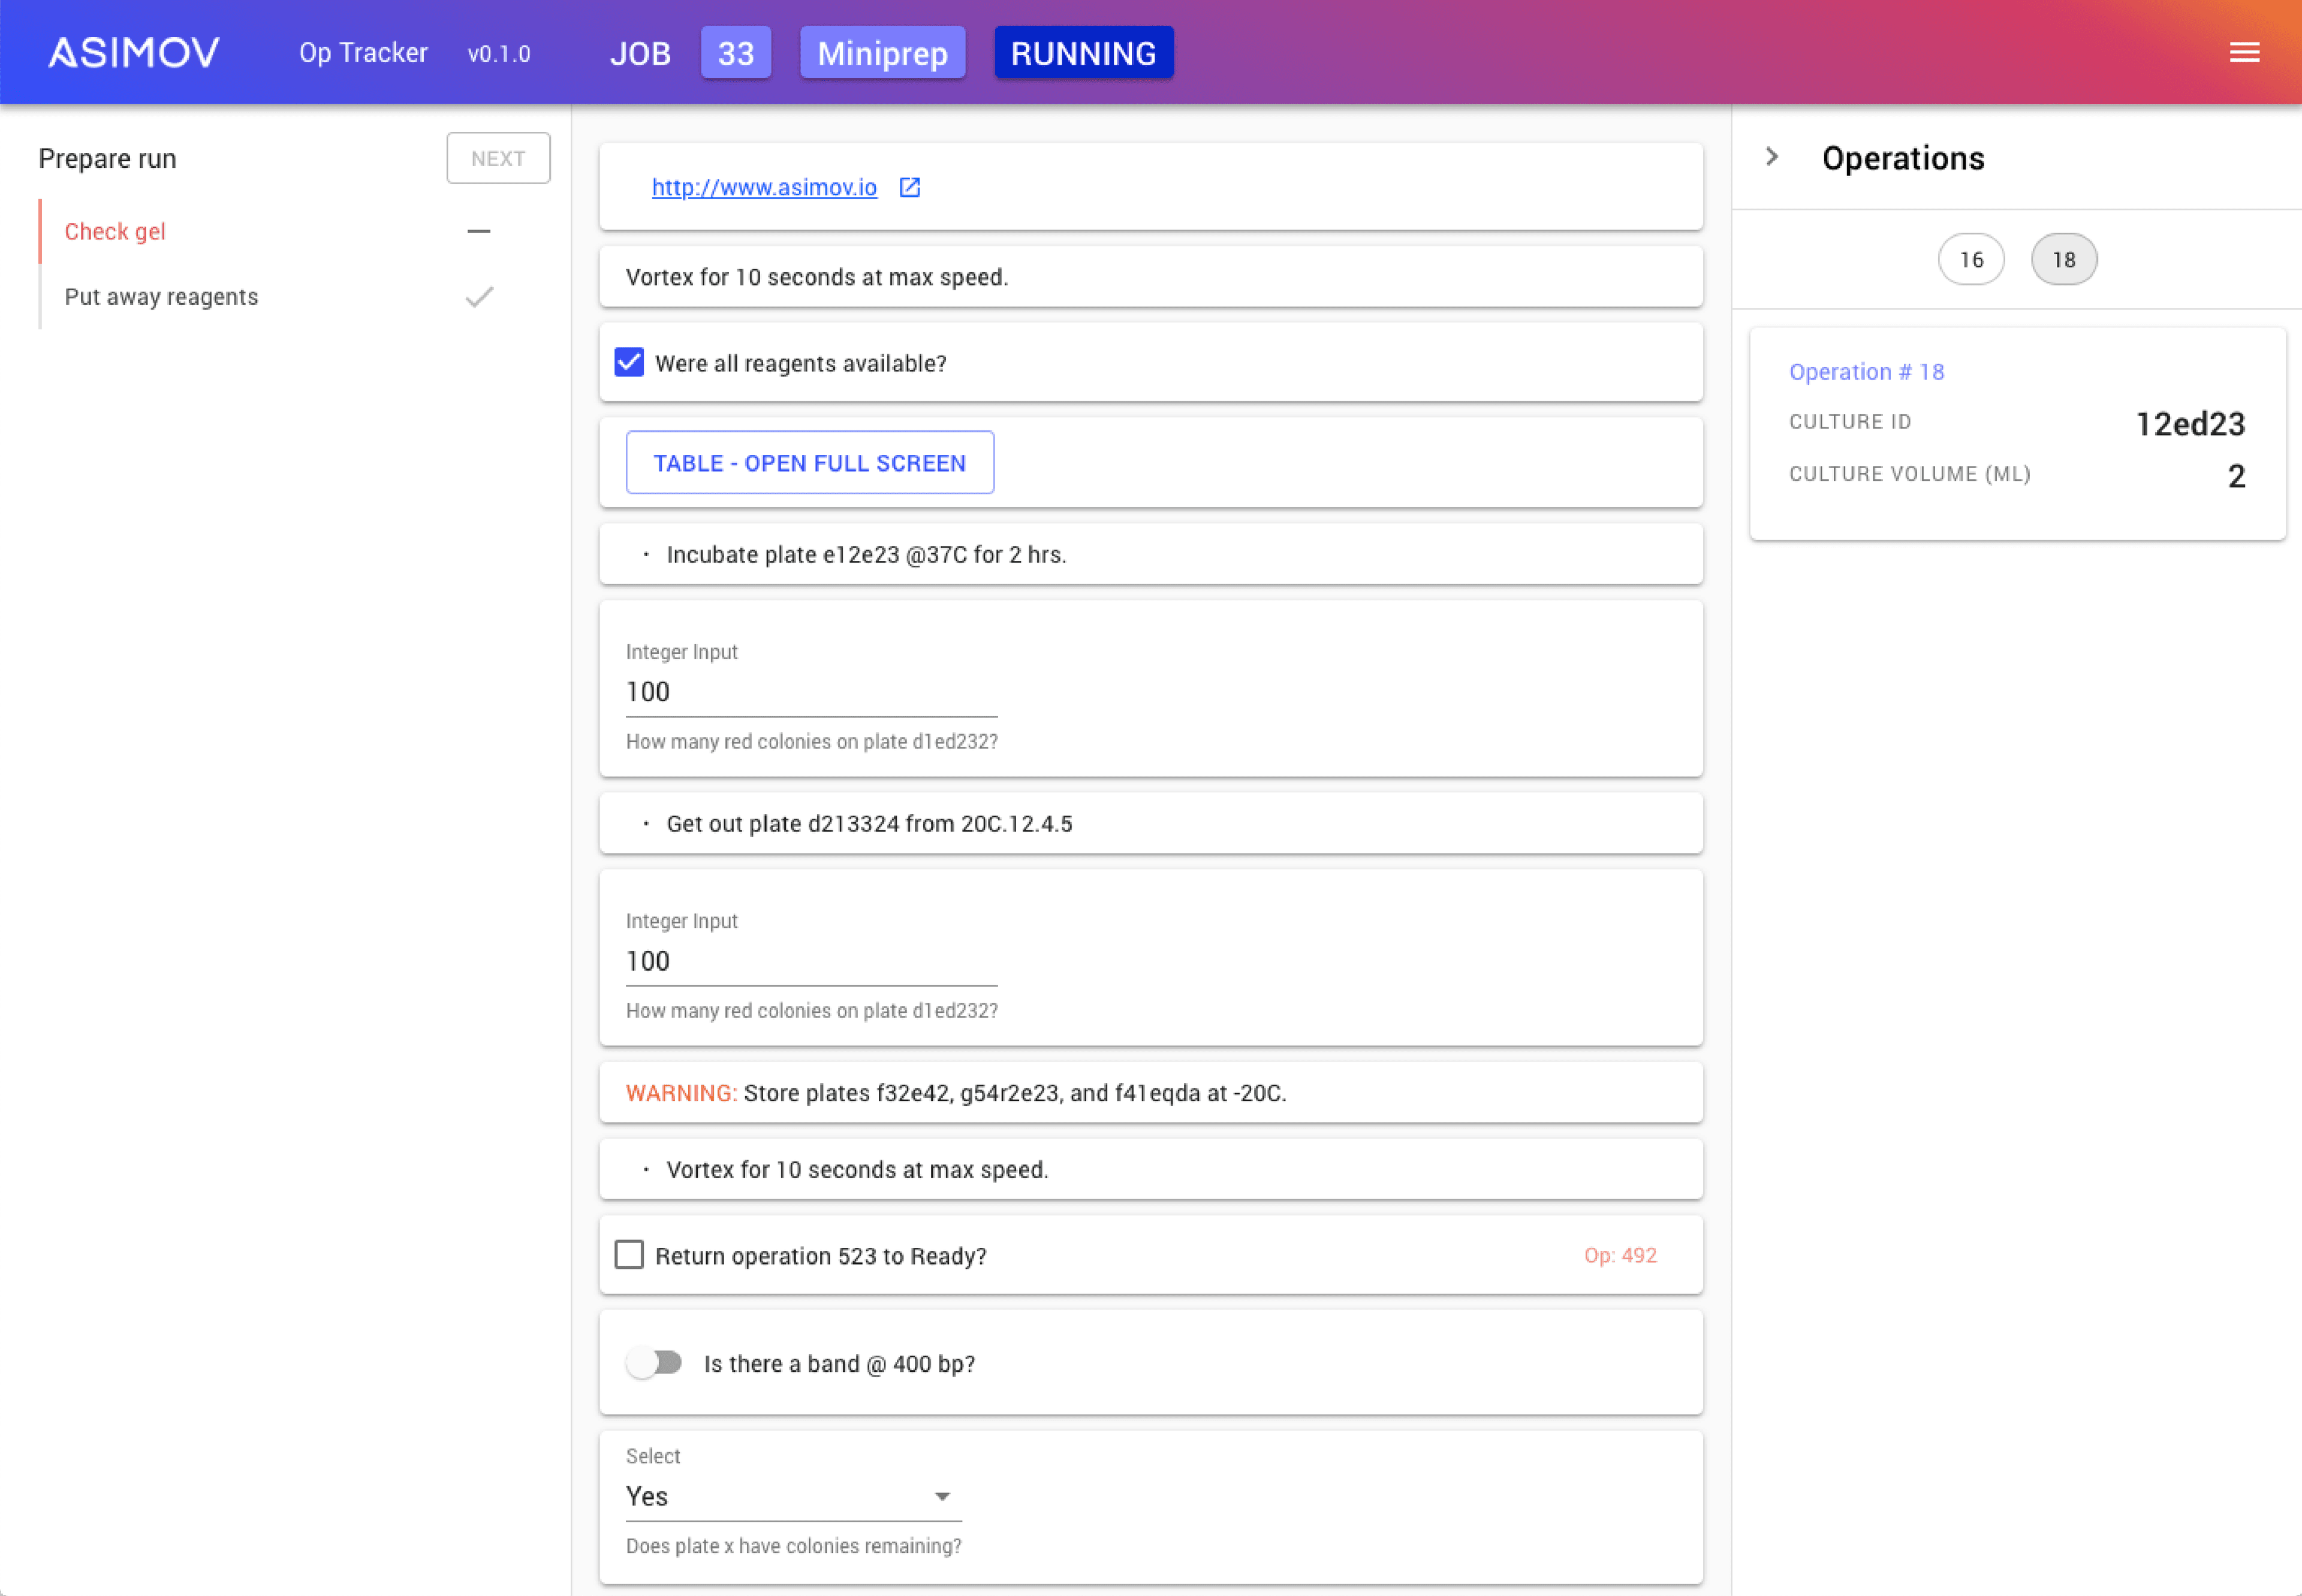2302x1596 pixels.
Task: Collapse the Operations panel with chevron
Action: click(1772, 157)
